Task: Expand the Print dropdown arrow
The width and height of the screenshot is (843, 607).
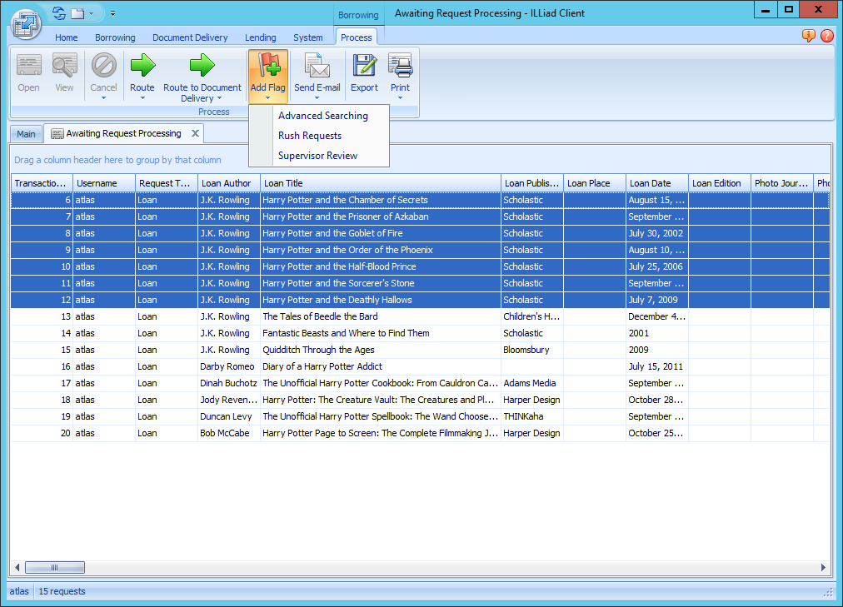Action: [x=400, y=97]
